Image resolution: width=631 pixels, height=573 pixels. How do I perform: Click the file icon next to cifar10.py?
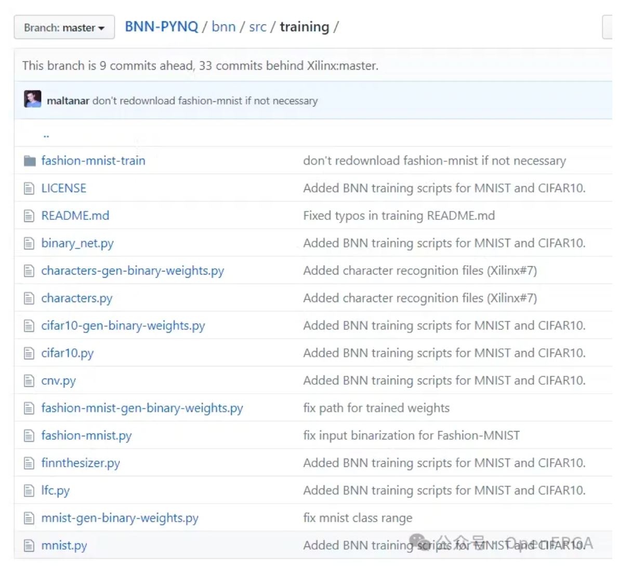29,354
